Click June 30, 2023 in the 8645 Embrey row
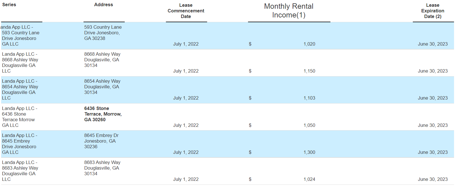456x189 pixels. coord(433,152)
